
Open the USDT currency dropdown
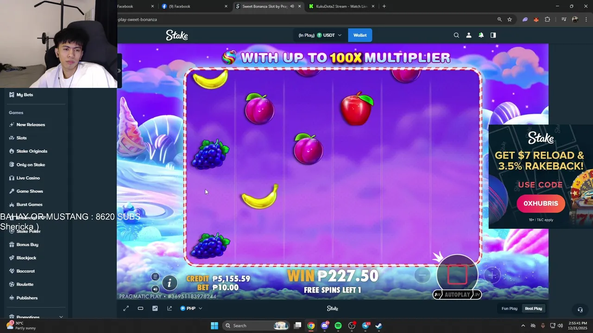coord(320,35)
